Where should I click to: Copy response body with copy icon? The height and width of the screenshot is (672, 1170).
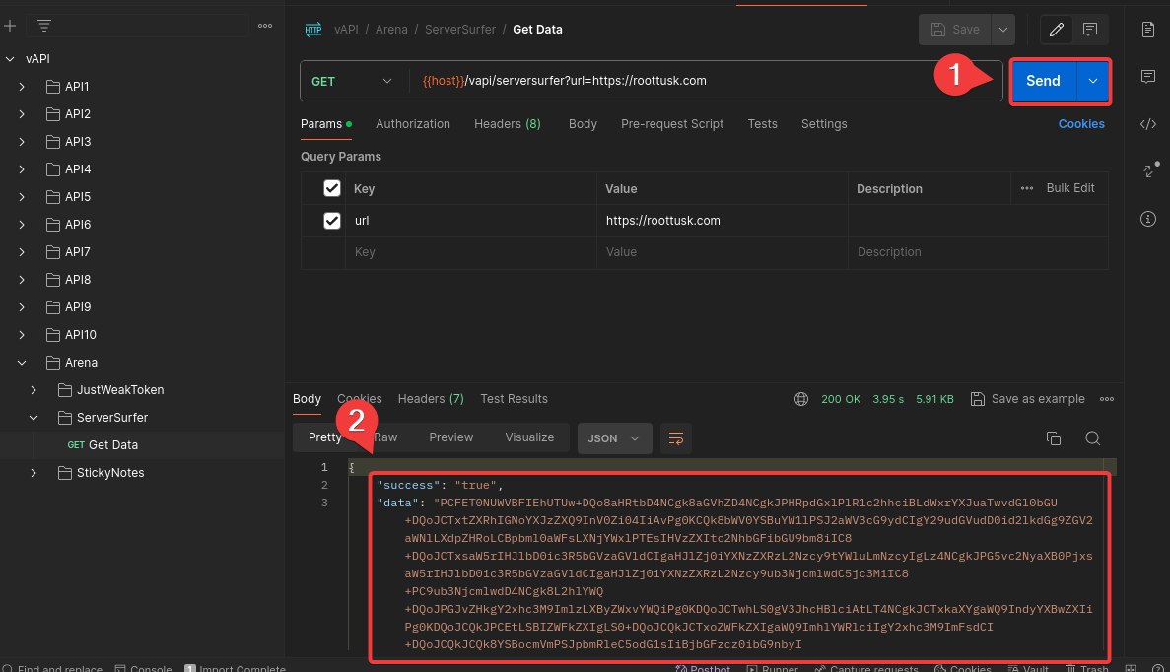pos(1053,438)
